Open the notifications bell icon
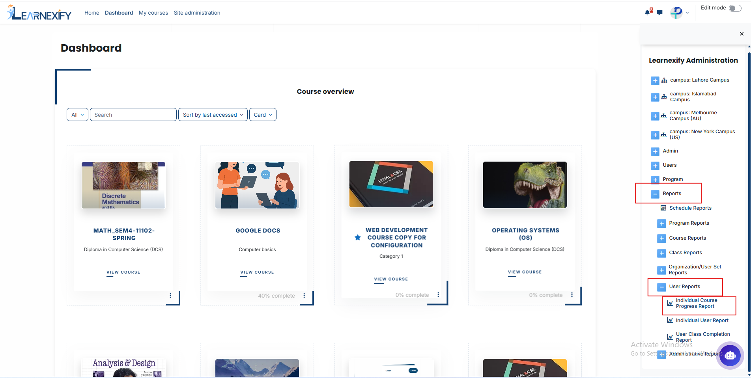The image size is (751, 378). click(647, 12)
